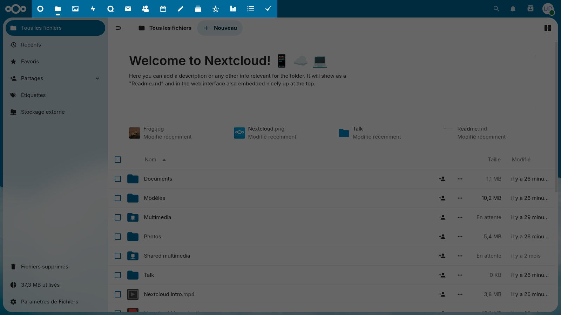The width and height of the screenshot is (561, 315).
Task: Select the Modèles folder checkbox
Action: (118, 198)
